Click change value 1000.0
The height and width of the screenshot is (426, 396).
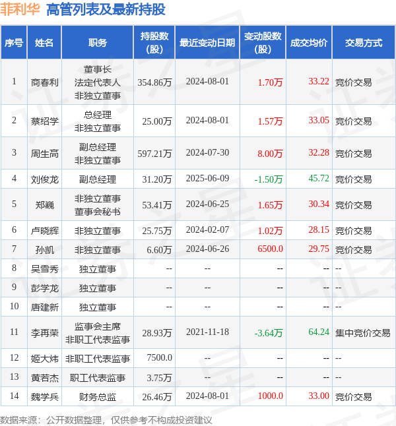point(270,396)
